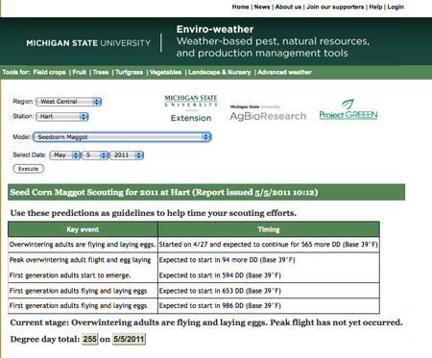Open Turfgrass tools menu
432x358 pixels.
pyautogui.click(x=129, y=72)
